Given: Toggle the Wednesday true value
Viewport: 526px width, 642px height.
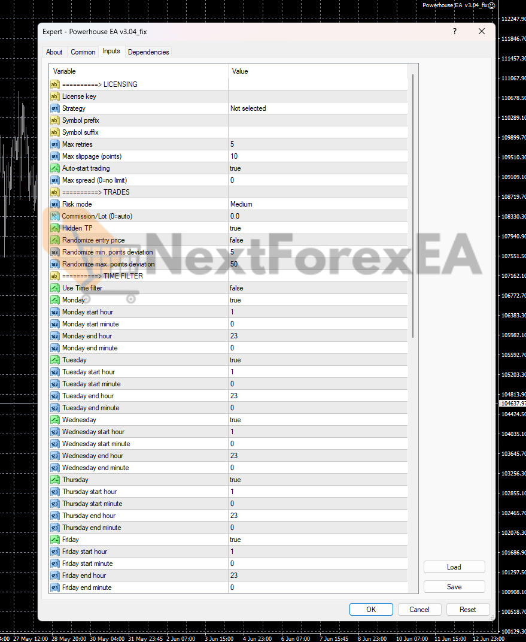Looking at the screenshot, I should pos(317,420).
